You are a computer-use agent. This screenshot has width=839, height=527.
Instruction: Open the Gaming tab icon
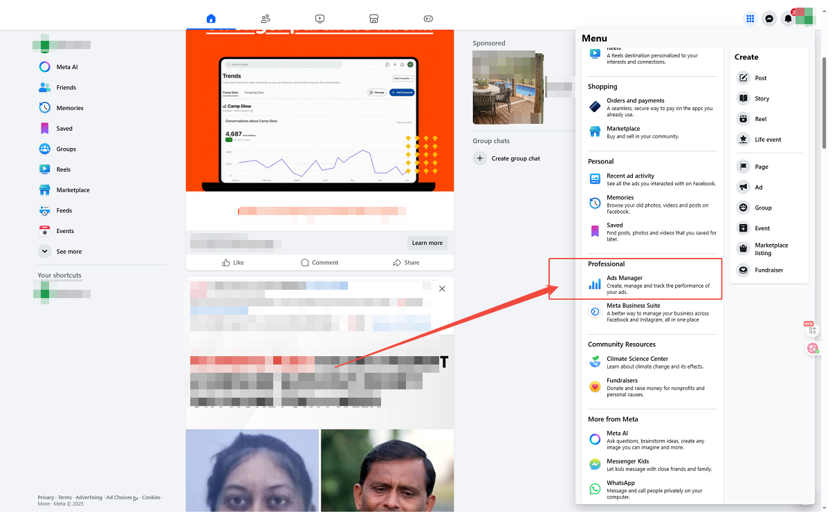point(428,19)
